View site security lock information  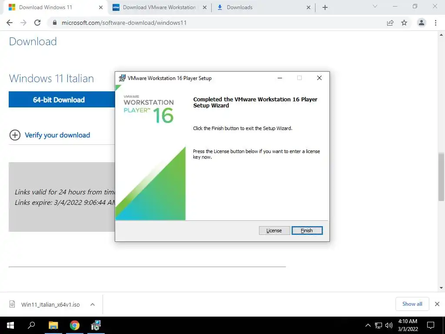[x=55, y=23]
